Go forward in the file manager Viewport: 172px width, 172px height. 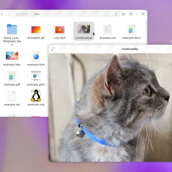pos(9,14)
